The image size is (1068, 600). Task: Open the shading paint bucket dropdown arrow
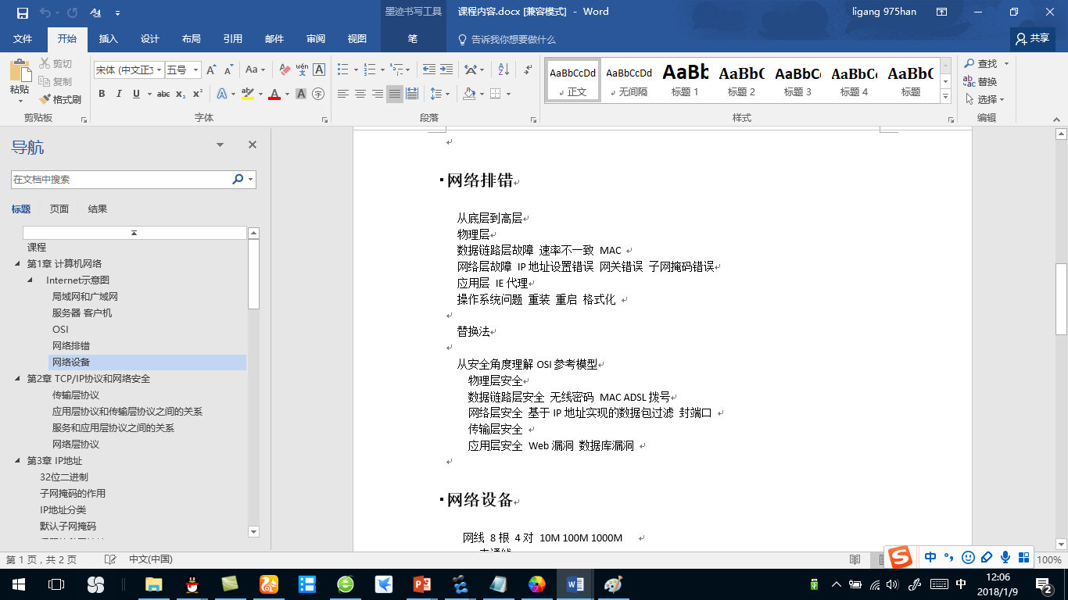click(482, 94)
